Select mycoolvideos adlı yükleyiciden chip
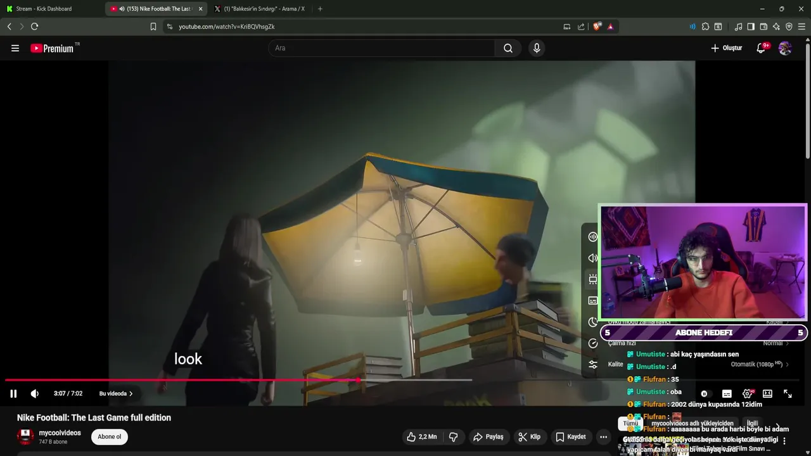811x456 pixels. pos(693,423)
